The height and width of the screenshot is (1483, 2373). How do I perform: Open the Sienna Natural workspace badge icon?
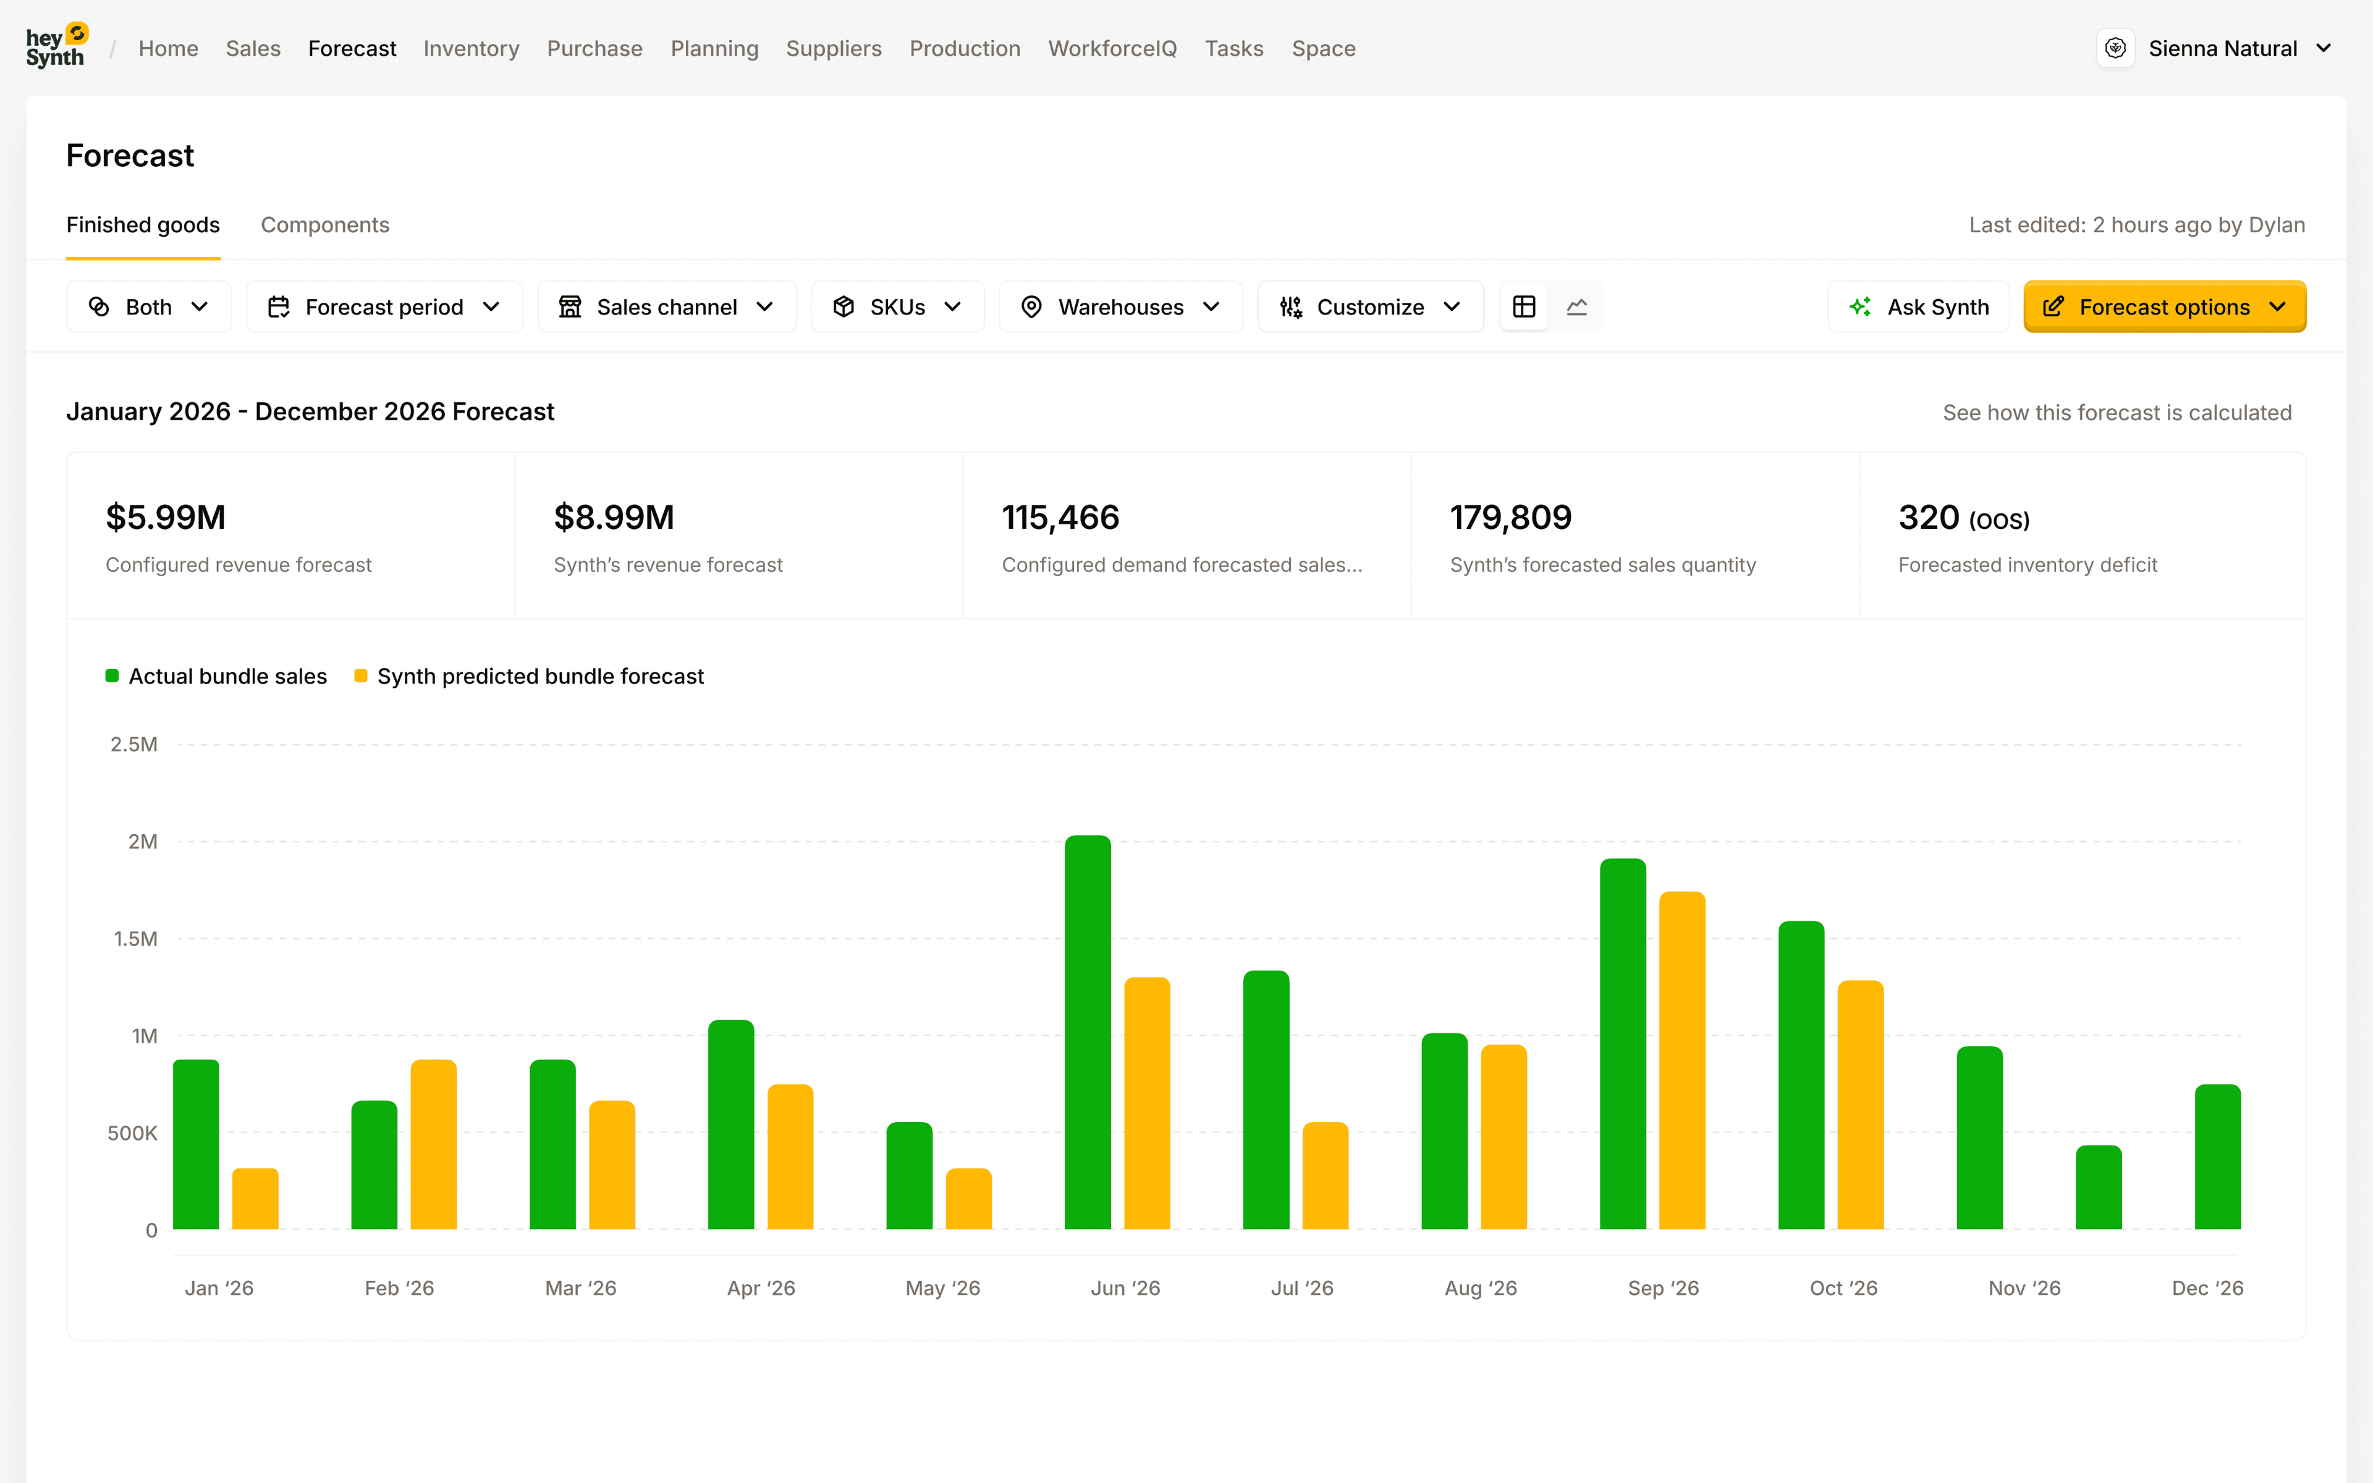point(2115,47)
